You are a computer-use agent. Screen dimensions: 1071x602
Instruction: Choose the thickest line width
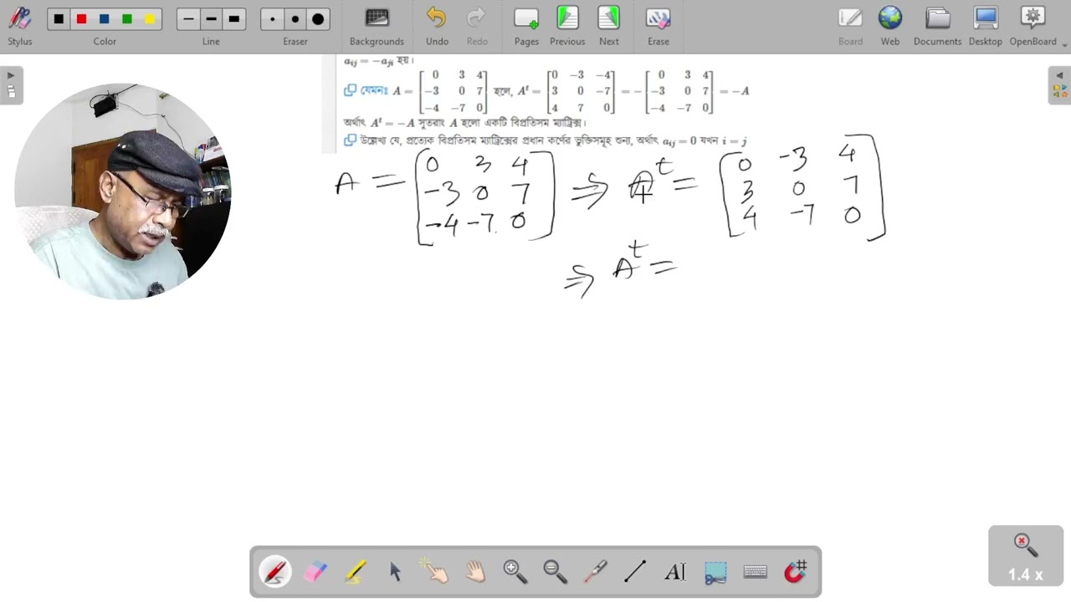[x=233, y=19]
